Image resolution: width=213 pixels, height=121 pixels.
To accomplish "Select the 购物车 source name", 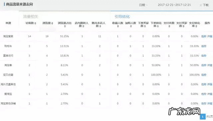I will click(x=8, y=46).
